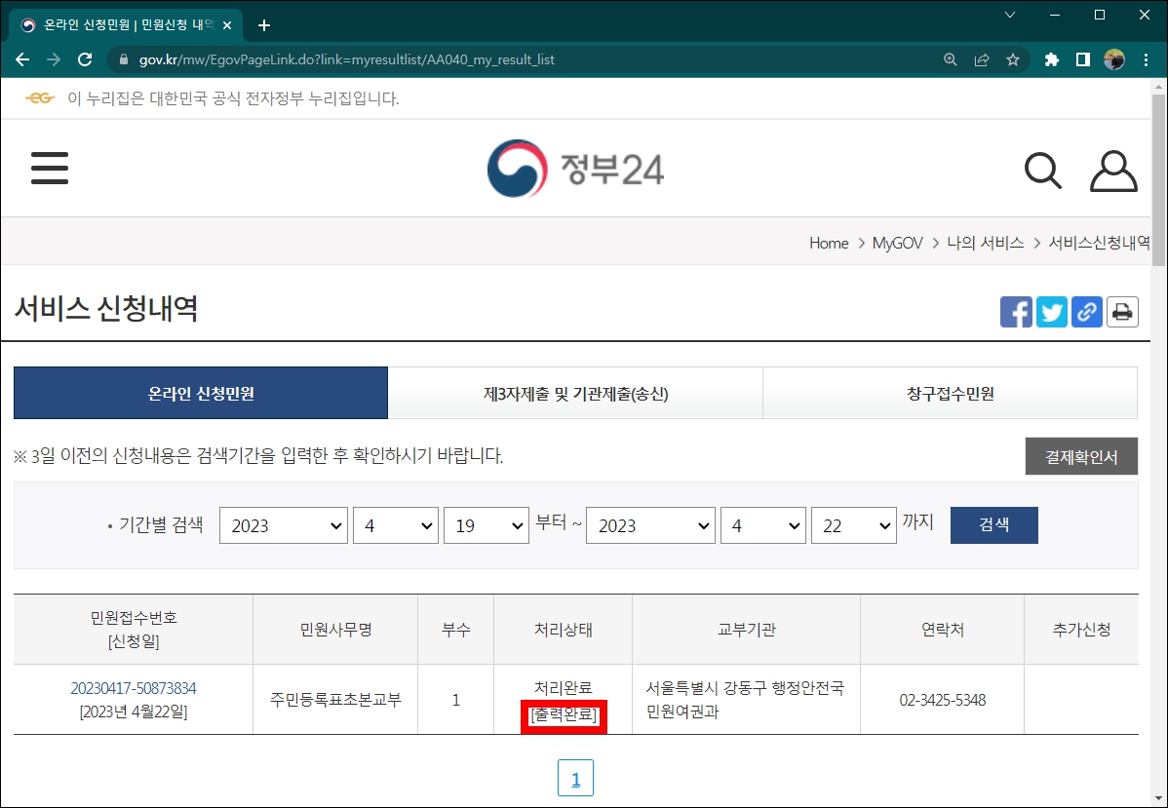The image size is (1168, 808).
Task: Open the 결제확인서 button
Action: click(x=1081, y=455)
